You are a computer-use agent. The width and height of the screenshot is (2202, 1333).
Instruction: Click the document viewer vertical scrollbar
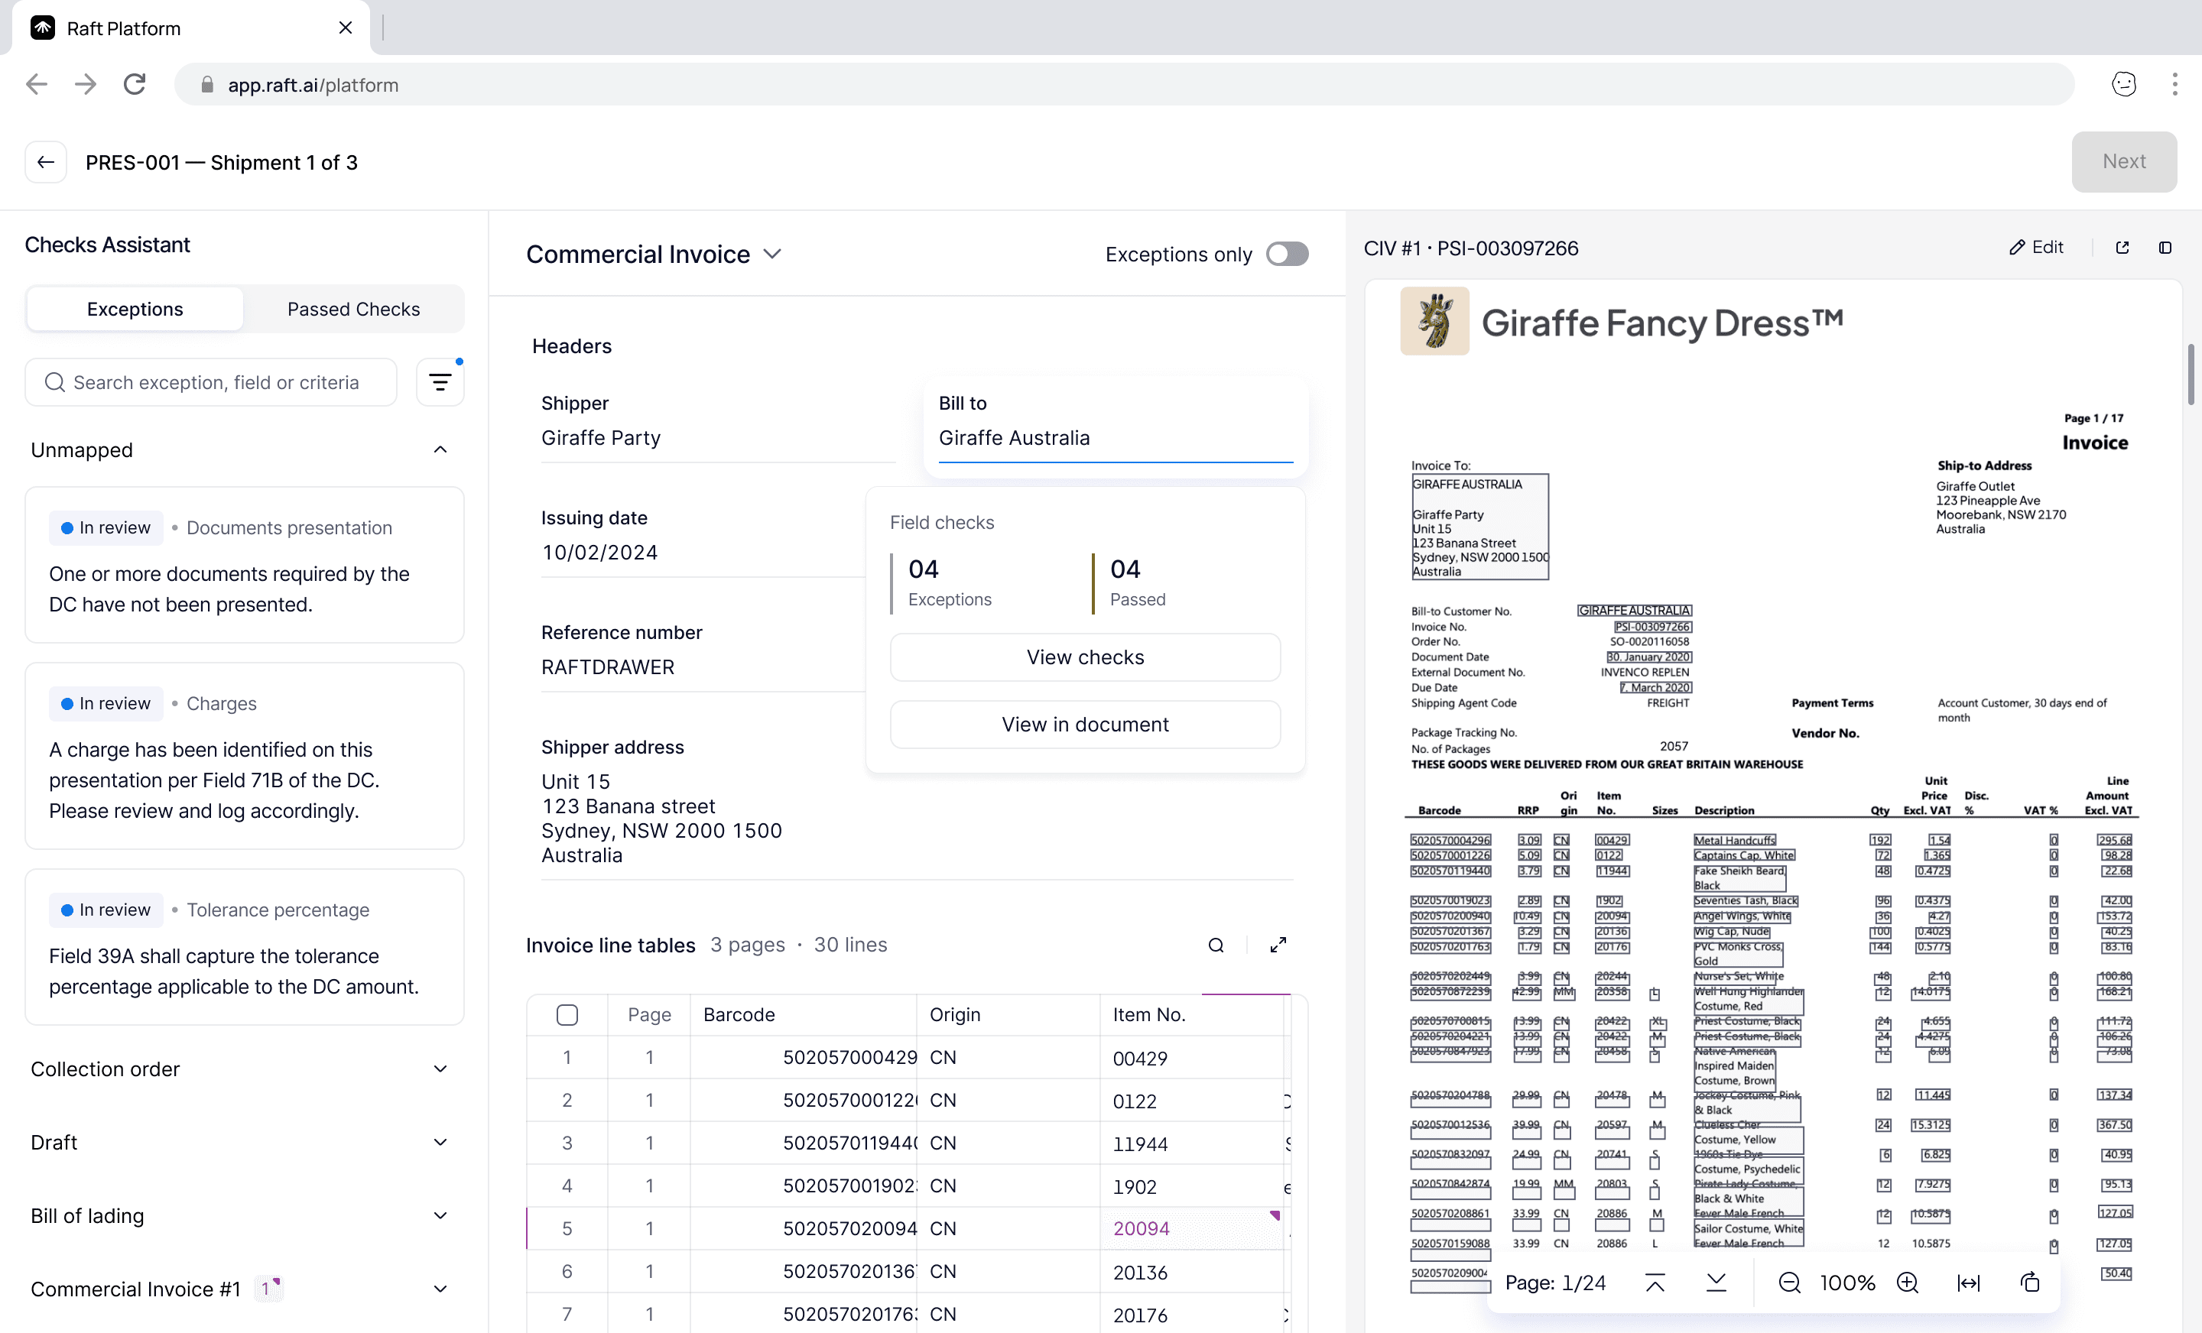click(2191, 374)
